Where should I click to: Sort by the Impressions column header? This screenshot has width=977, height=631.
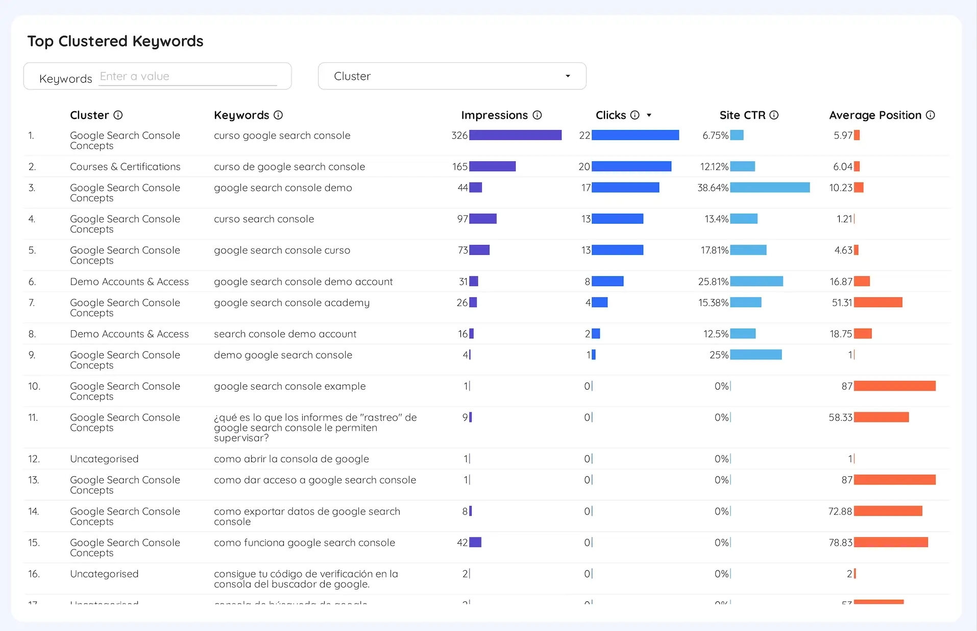point(494,115)
